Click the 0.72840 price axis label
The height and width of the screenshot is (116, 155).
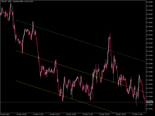click(x=150, y=2)
